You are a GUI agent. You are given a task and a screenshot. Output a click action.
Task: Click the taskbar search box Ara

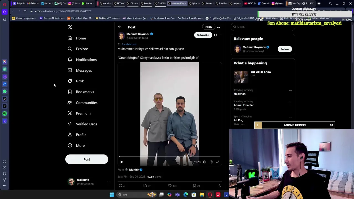pos(137,195)
